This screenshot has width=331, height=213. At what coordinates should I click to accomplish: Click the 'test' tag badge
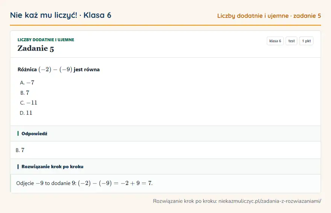291,41
